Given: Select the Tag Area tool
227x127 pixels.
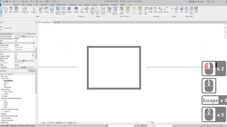Looking at the screenshot, I should (x=140, y=11).
